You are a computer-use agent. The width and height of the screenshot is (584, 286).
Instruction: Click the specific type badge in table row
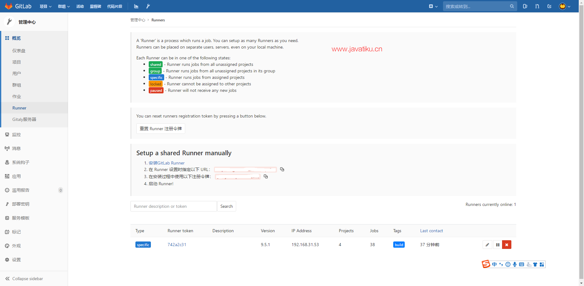(143, 245)
